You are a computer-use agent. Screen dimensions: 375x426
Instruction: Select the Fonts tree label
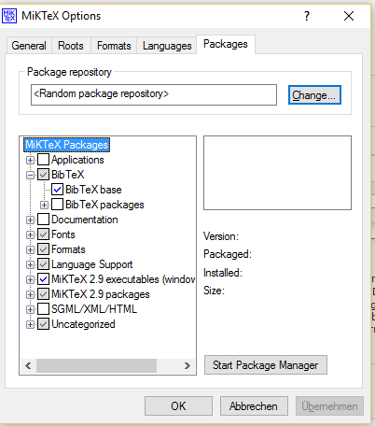[x=63, y=234]
